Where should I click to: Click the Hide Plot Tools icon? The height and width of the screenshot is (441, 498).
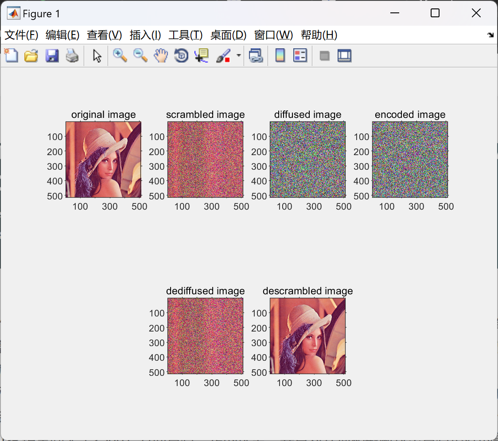(x=324, y=56)
